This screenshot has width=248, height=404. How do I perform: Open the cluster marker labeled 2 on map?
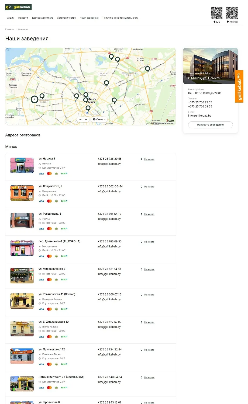point(35,99)
